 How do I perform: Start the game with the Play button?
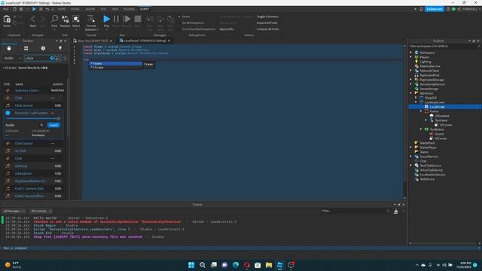point(106,19)
